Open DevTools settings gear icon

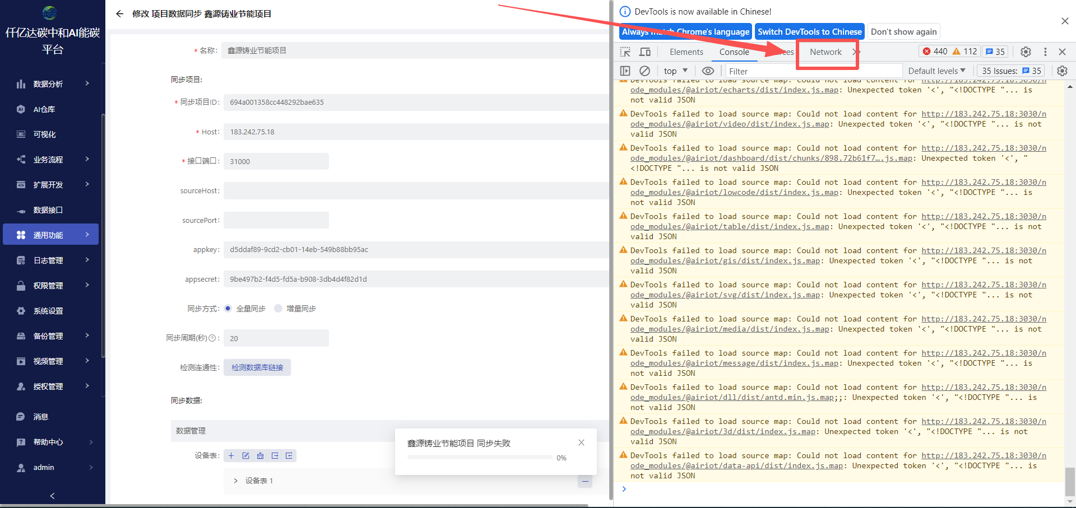(x=1026, y=52)
